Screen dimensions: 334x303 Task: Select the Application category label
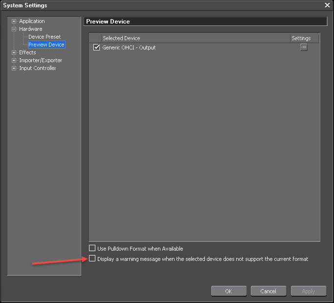click(32, 22)
